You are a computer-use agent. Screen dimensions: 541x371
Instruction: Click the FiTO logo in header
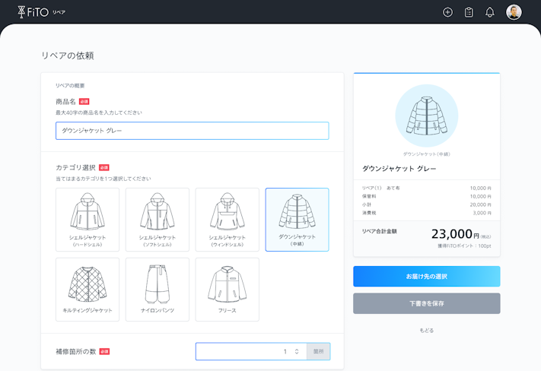(x=33, y=12)
